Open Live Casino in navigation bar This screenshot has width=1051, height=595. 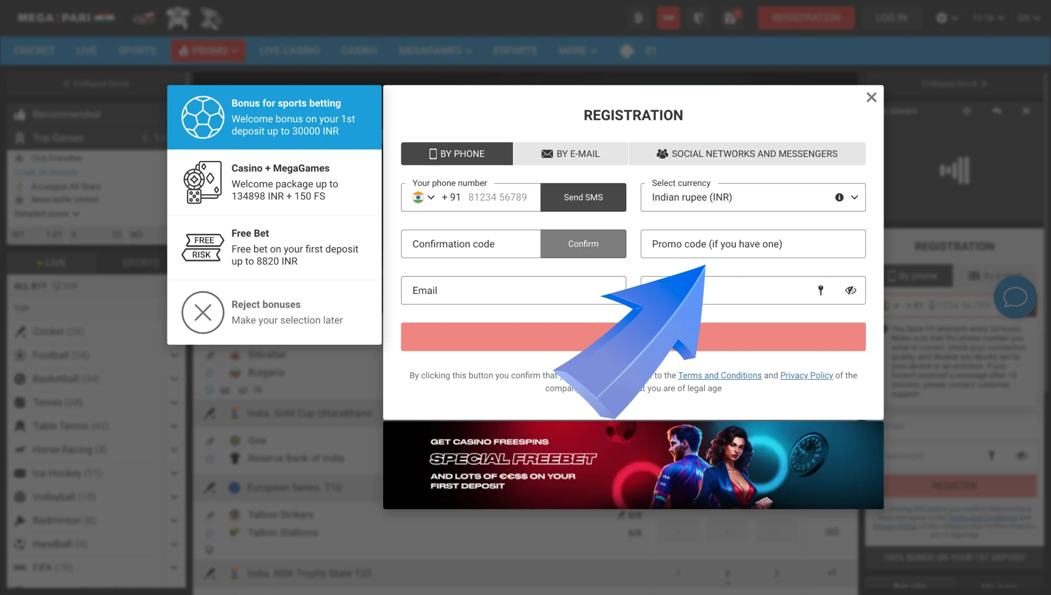[x=290, y=50]
